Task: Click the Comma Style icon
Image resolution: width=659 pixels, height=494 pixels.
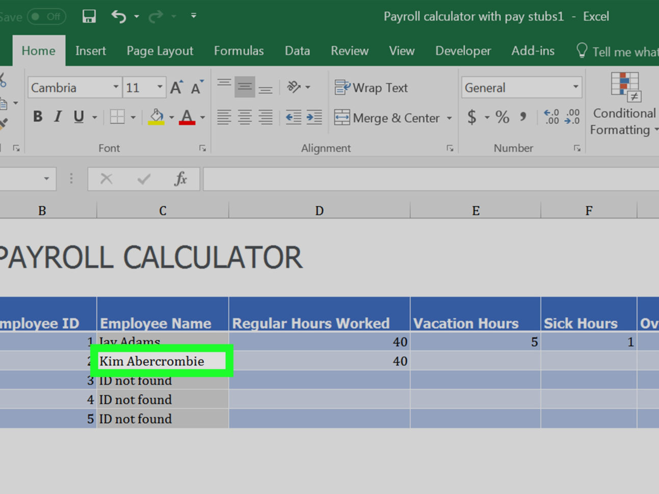Action: coord(523,117)
